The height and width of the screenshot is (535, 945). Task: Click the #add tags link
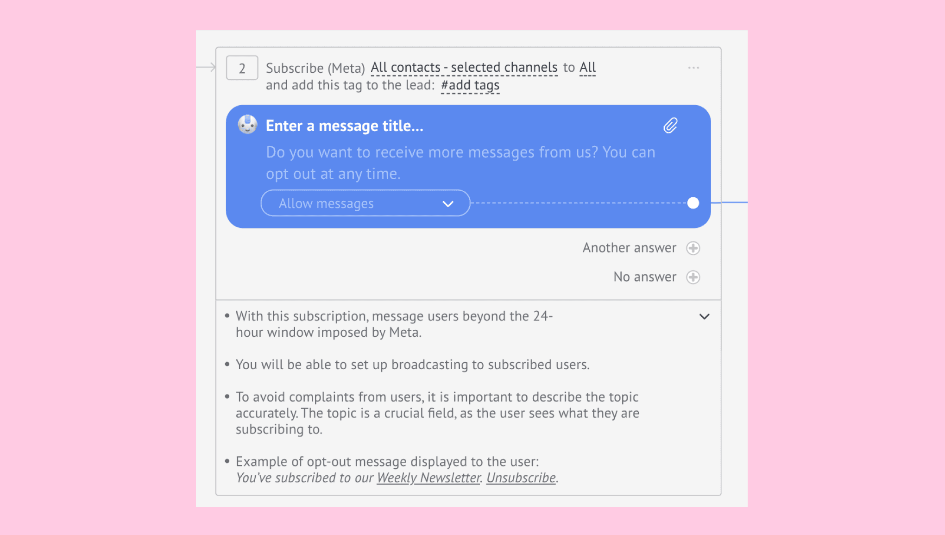470,86
